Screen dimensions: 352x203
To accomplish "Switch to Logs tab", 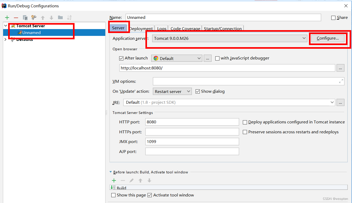I will (x=162, y=29).
